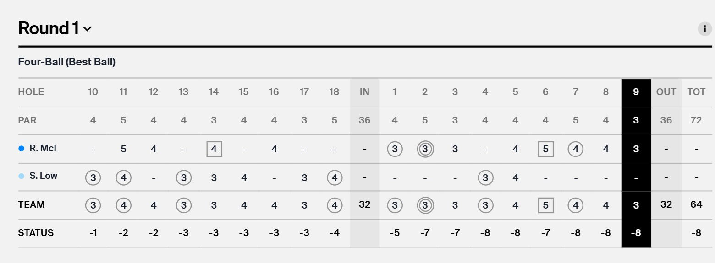Click the Four-Ball (Best Ball) heading
Screen dimensions: 715x263
coord(67,62)
